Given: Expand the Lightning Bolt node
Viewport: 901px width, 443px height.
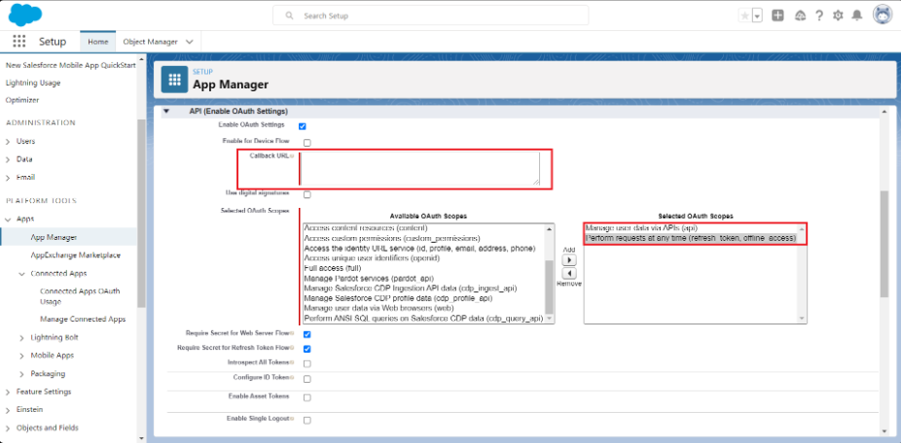Looking at the screenshot, I should click(x=21, y=337).
